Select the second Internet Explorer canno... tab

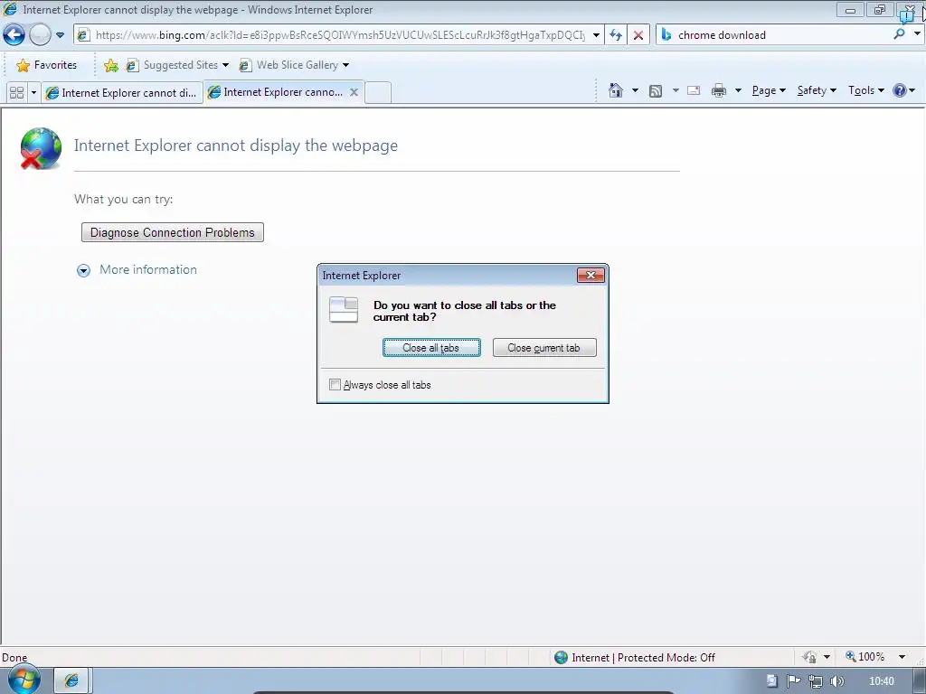pyautogui.click(x=275, y=92)
